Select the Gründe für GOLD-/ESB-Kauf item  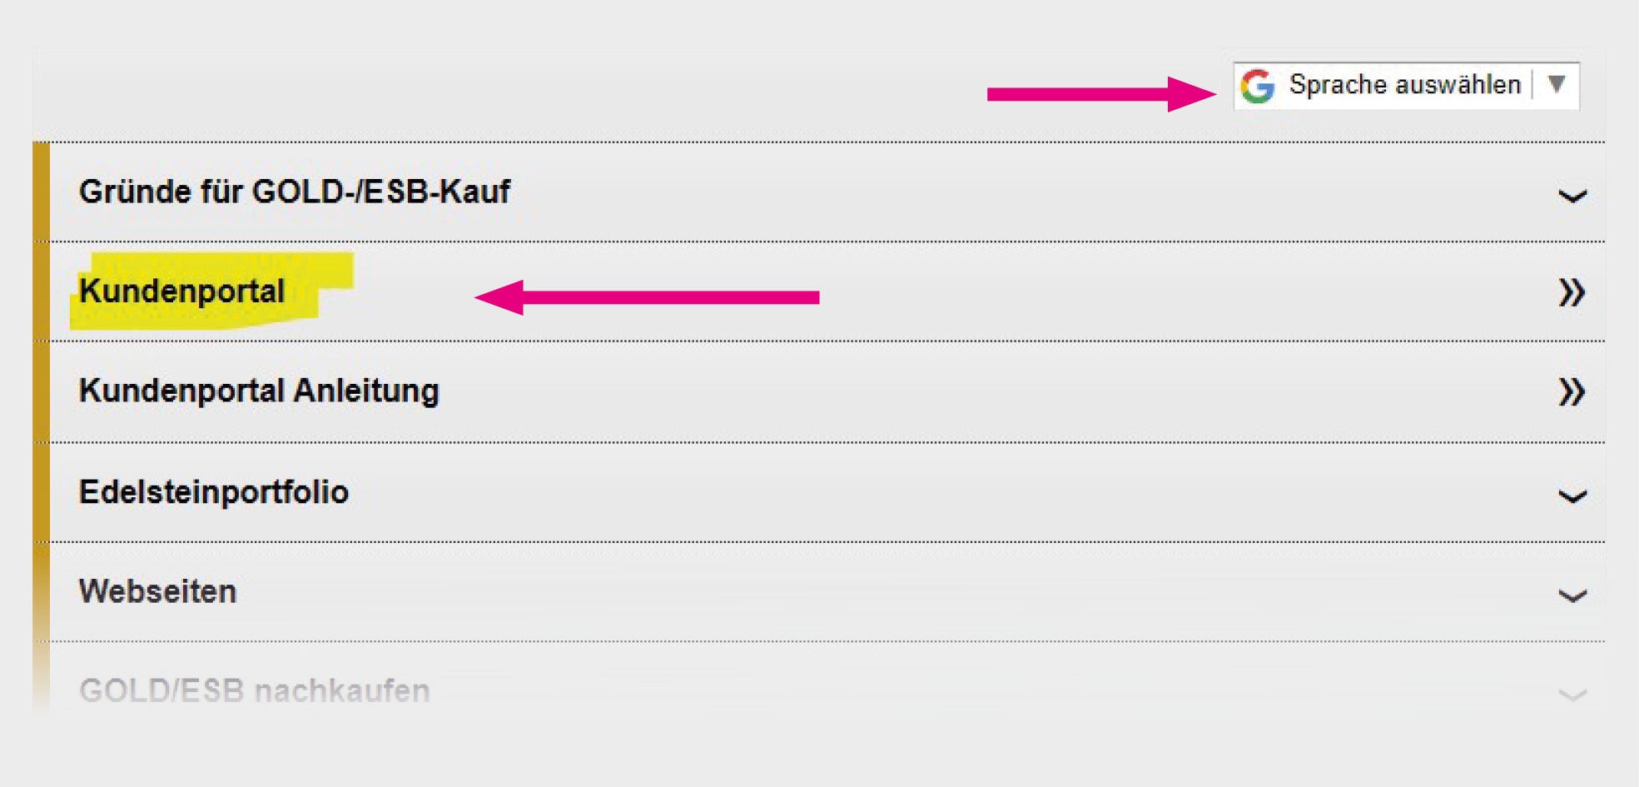pyautogui.click(x=294, y=192)
